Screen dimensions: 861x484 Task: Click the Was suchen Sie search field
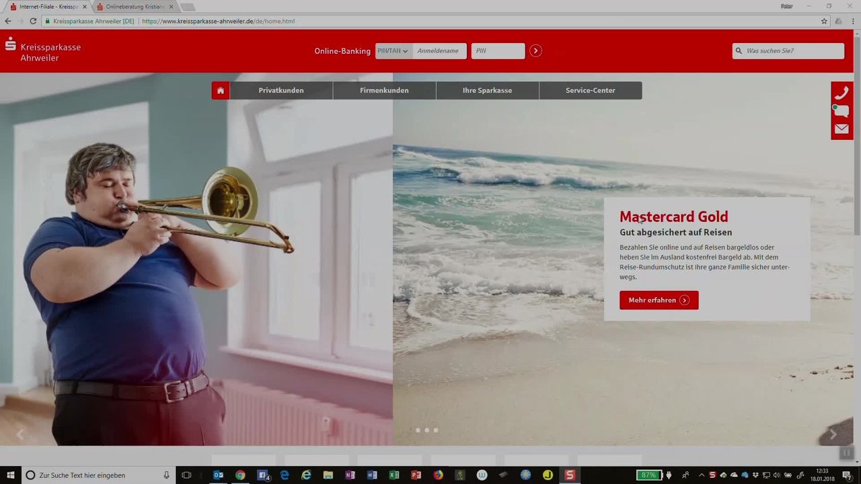click(x=788, y=50)
